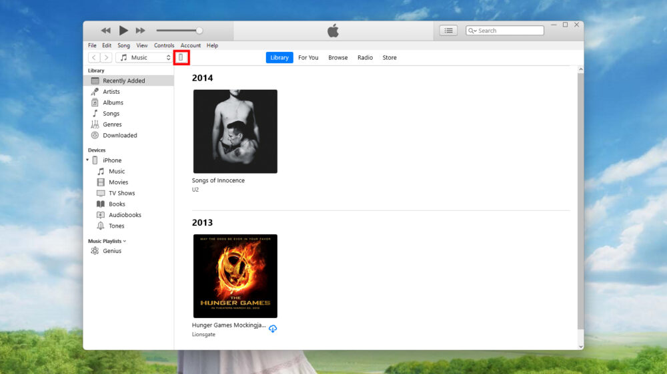The height and width of the screenshot is (374, 667).
Task: Open the View menu
Action: [x=142, y=45]
